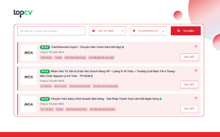Screen dimensions: 220x137
Task: Click TOP badge on Total Rewards Expert job
Action: point(45,47)
